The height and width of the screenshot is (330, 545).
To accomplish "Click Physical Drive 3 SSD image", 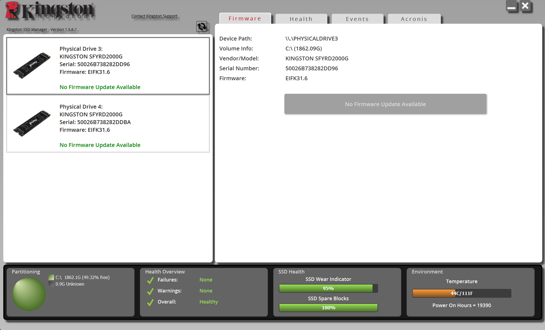I will coord(32,66).
